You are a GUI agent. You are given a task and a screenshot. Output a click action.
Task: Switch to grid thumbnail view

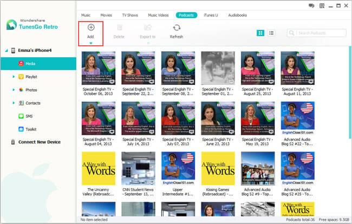[260, 33]
